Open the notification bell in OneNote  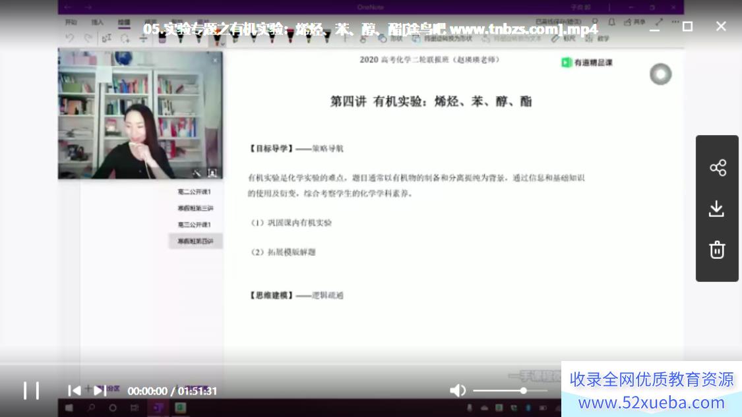click(611, 22)
